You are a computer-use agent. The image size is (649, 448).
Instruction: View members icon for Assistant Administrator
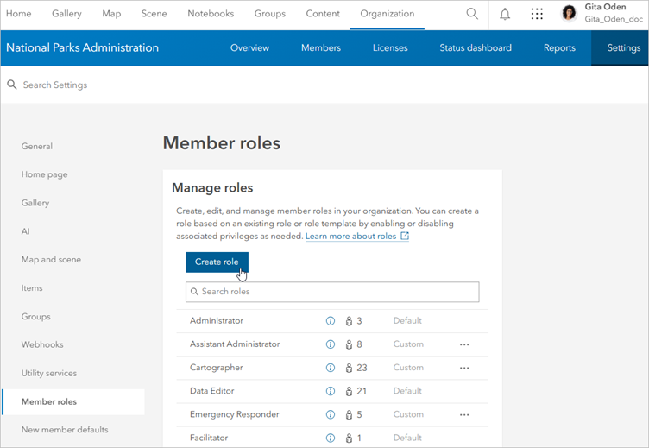click(x=349, y=344)
